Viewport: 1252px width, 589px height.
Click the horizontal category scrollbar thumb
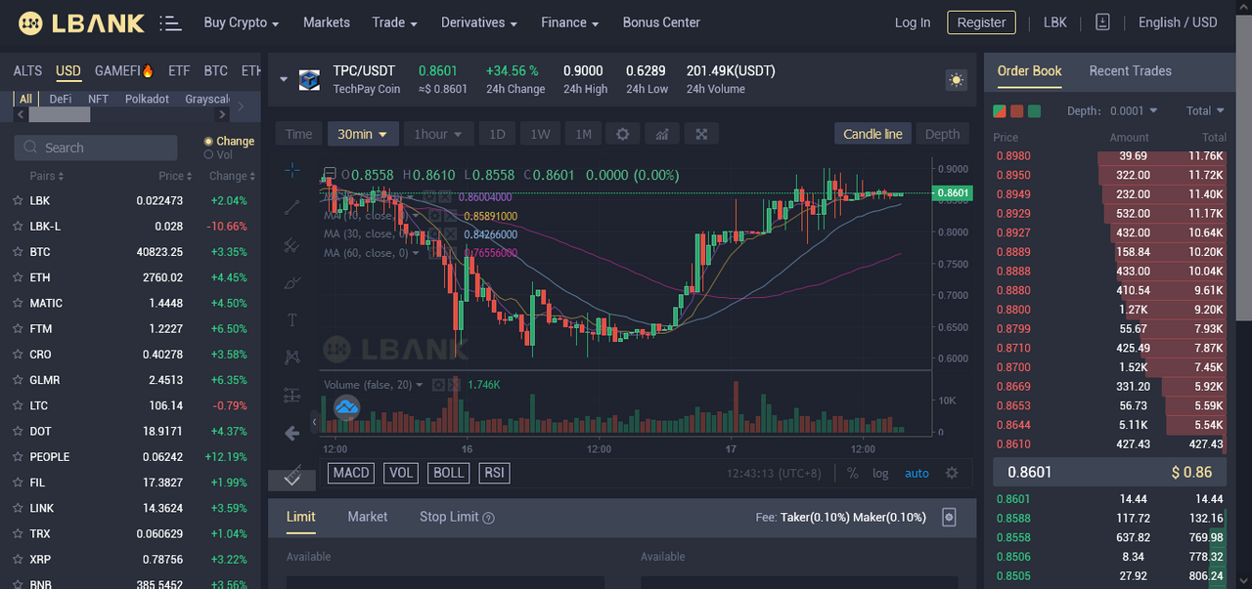[59, 114]
